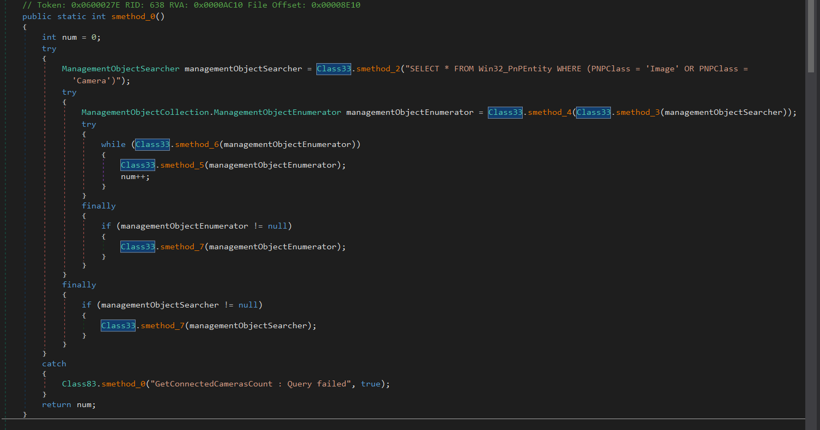The image size is (820, 430).
Task: Click Class83 in the catch block
Action: coord(79,384)
